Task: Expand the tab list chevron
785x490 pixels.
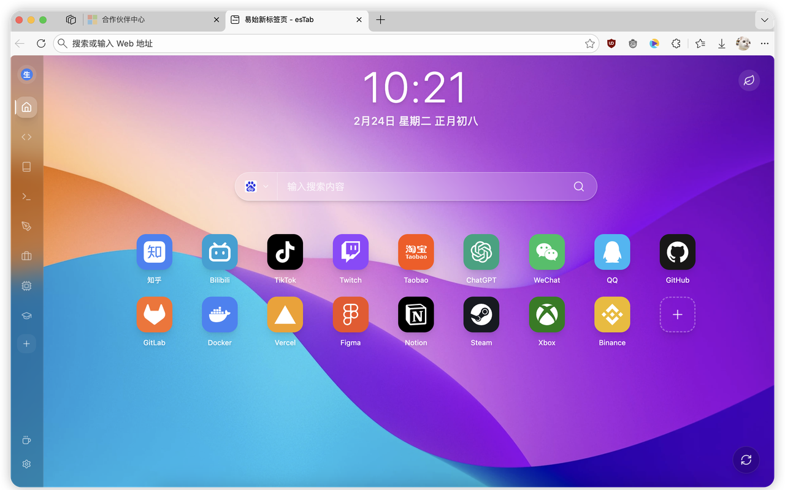Action: coord(765,20)
